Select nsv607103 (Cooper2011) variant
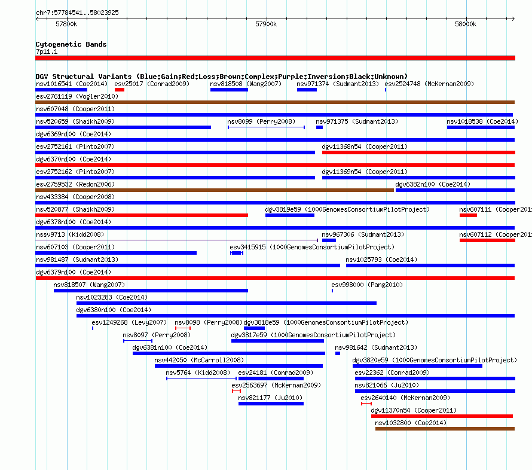The image size is (532, 470). (116, 253)
